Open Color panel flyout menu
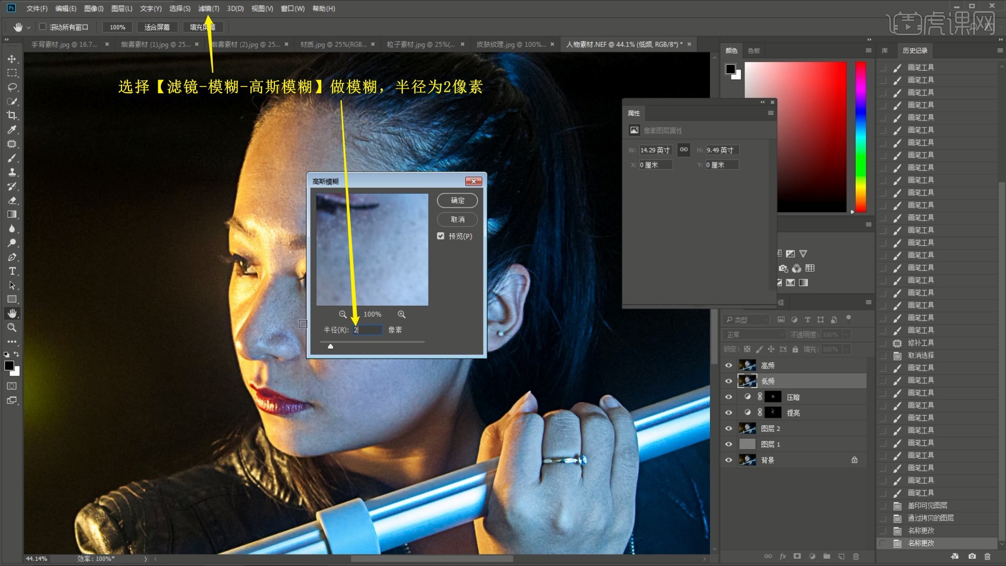 [x=869, y=51]
